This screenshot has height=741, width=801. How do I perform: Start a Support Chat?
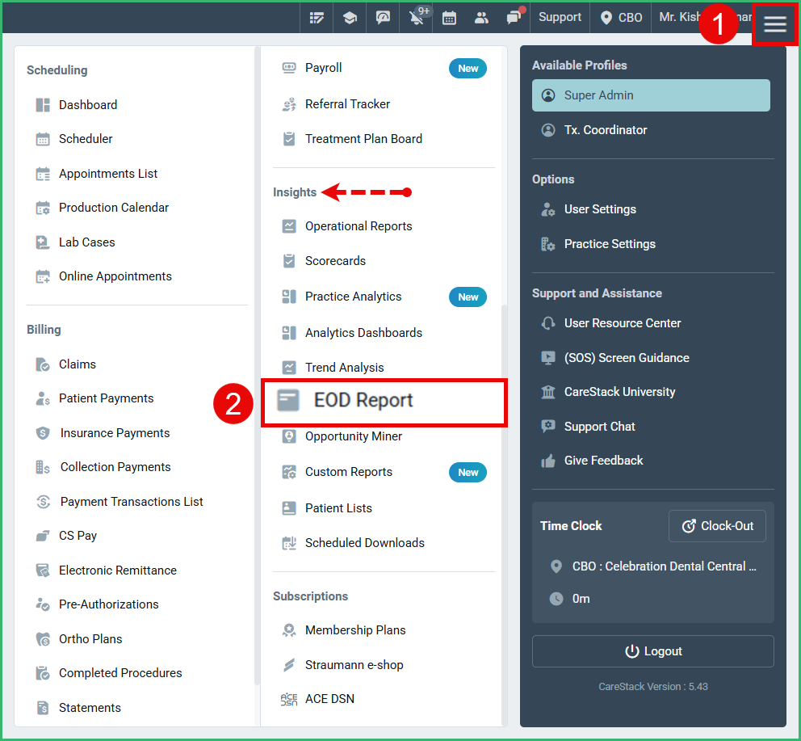(x=599, y=427)
